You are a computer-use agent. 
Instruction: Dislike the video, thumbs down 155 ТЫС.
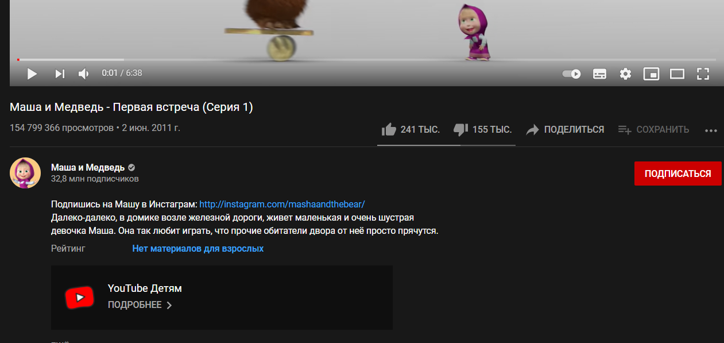(482, 130)
